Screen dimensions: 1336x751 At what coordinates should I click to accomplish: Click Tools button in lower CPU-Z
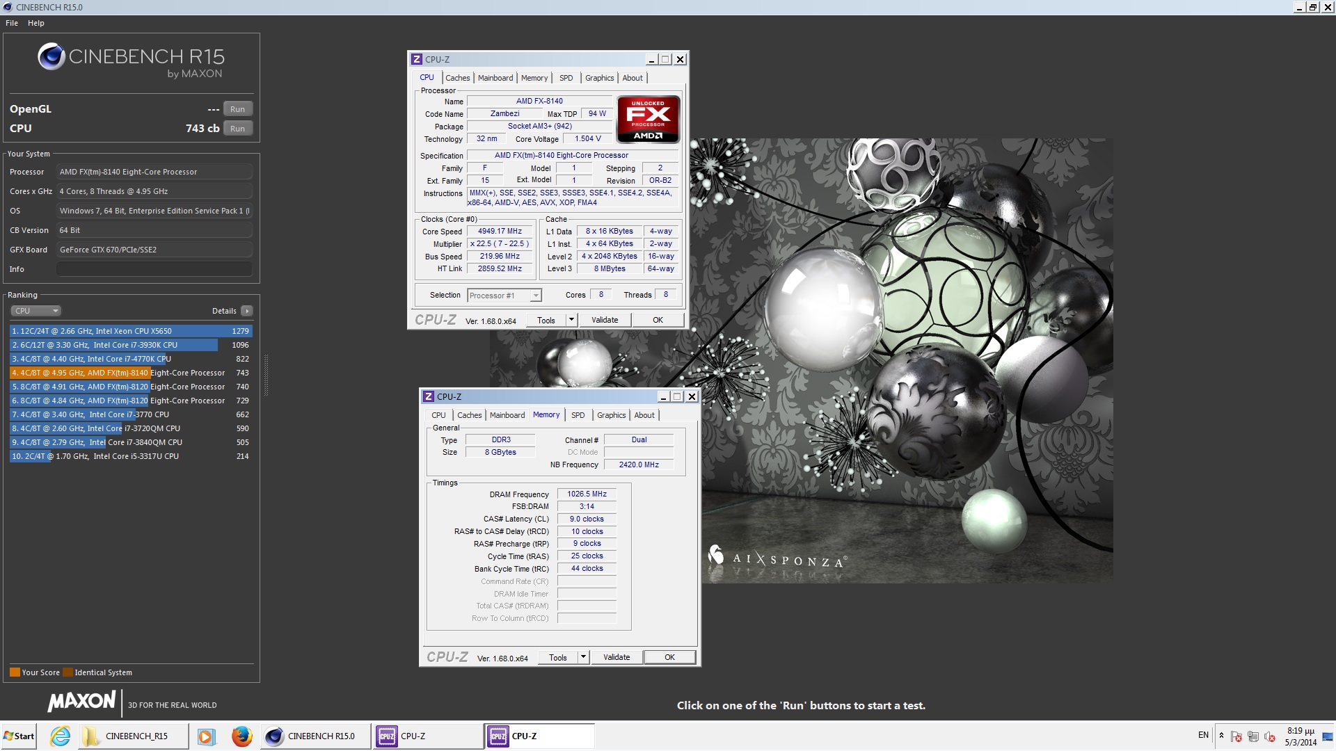[558, 657]
